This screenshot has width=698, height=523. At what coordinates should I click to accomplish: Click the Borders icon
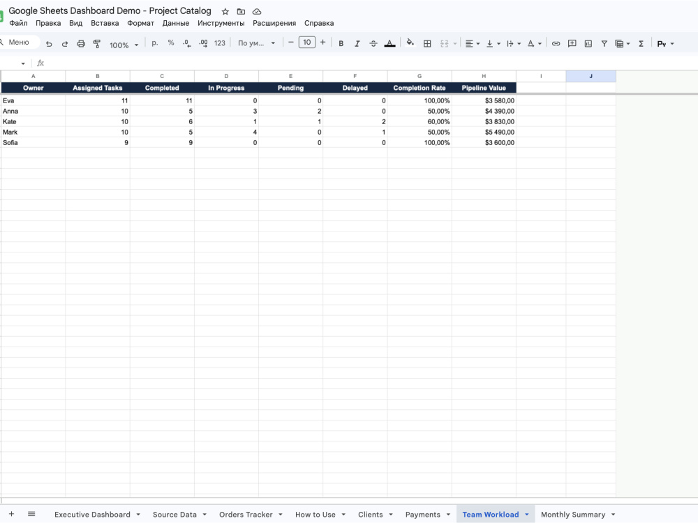click(x=427, y=43)
